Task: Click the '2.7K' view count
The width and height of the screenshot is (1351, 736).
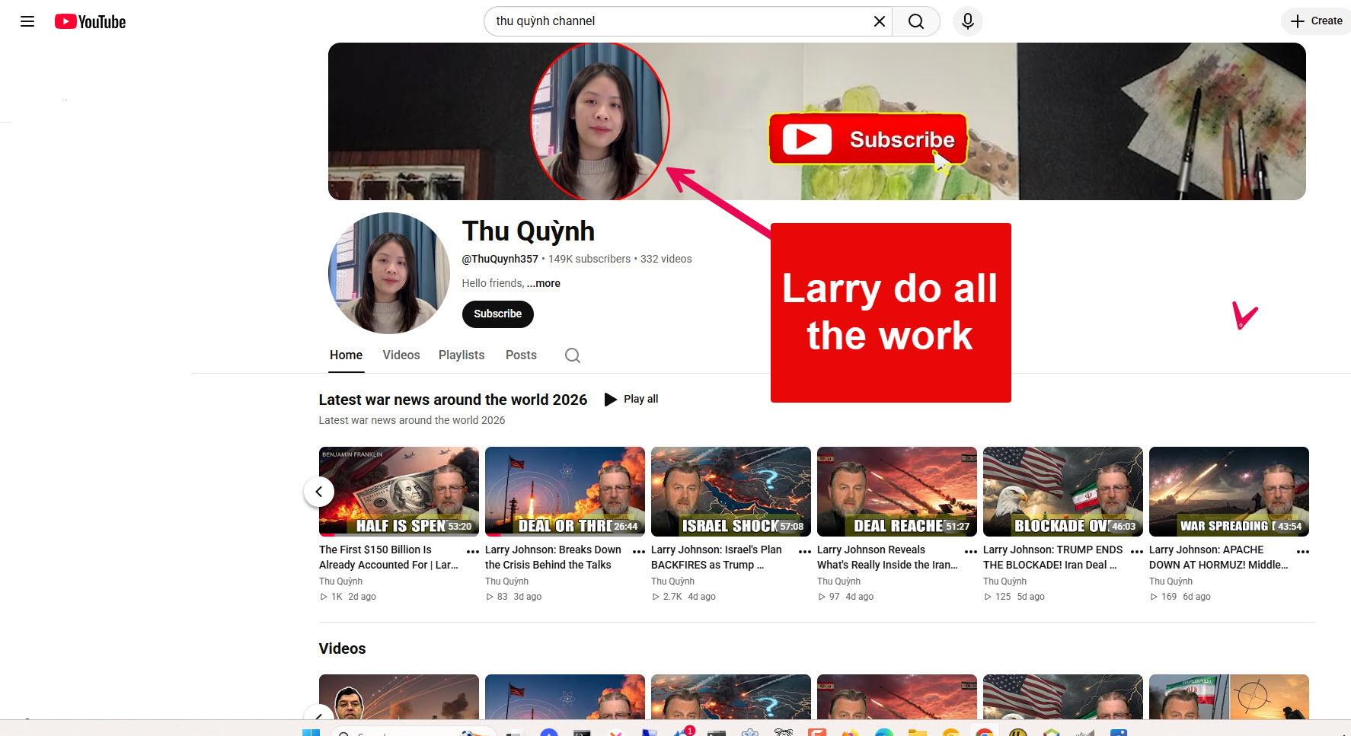Action: pyautogui.click(x=672, y=597)
